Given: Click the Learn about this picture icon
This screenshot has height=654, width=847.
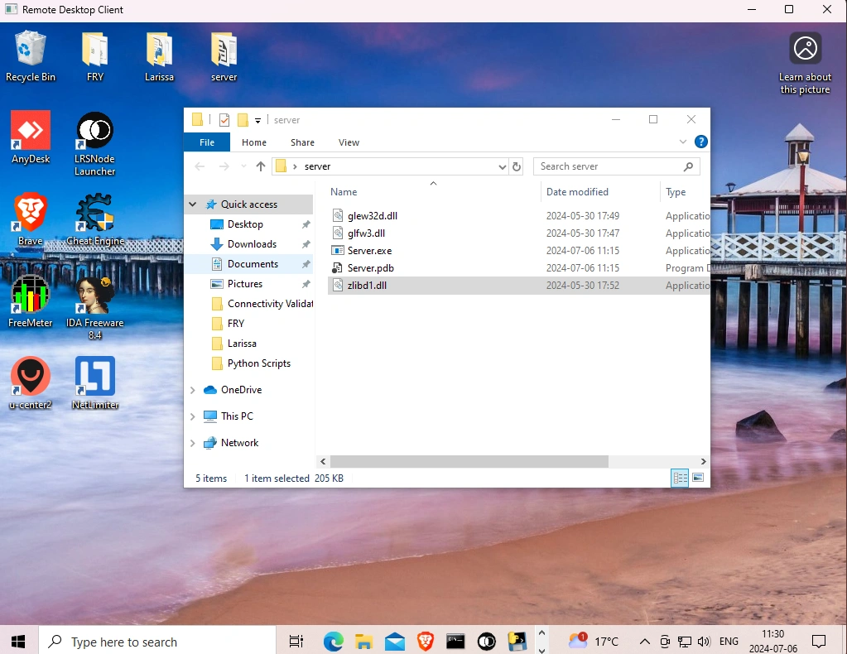Looking at the screenshot, I should 805,63.
